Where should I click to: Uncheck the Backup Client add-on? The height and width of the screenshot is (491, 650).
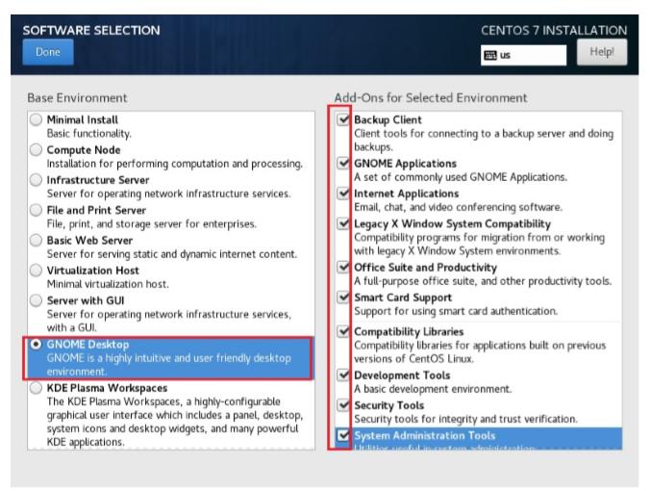tap(344, 120)
